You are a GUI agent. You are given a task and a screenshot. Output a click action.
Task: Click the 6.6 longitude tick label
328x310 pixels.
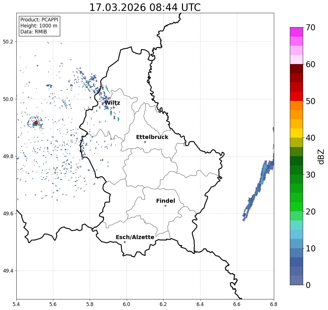tap(237, 304)
